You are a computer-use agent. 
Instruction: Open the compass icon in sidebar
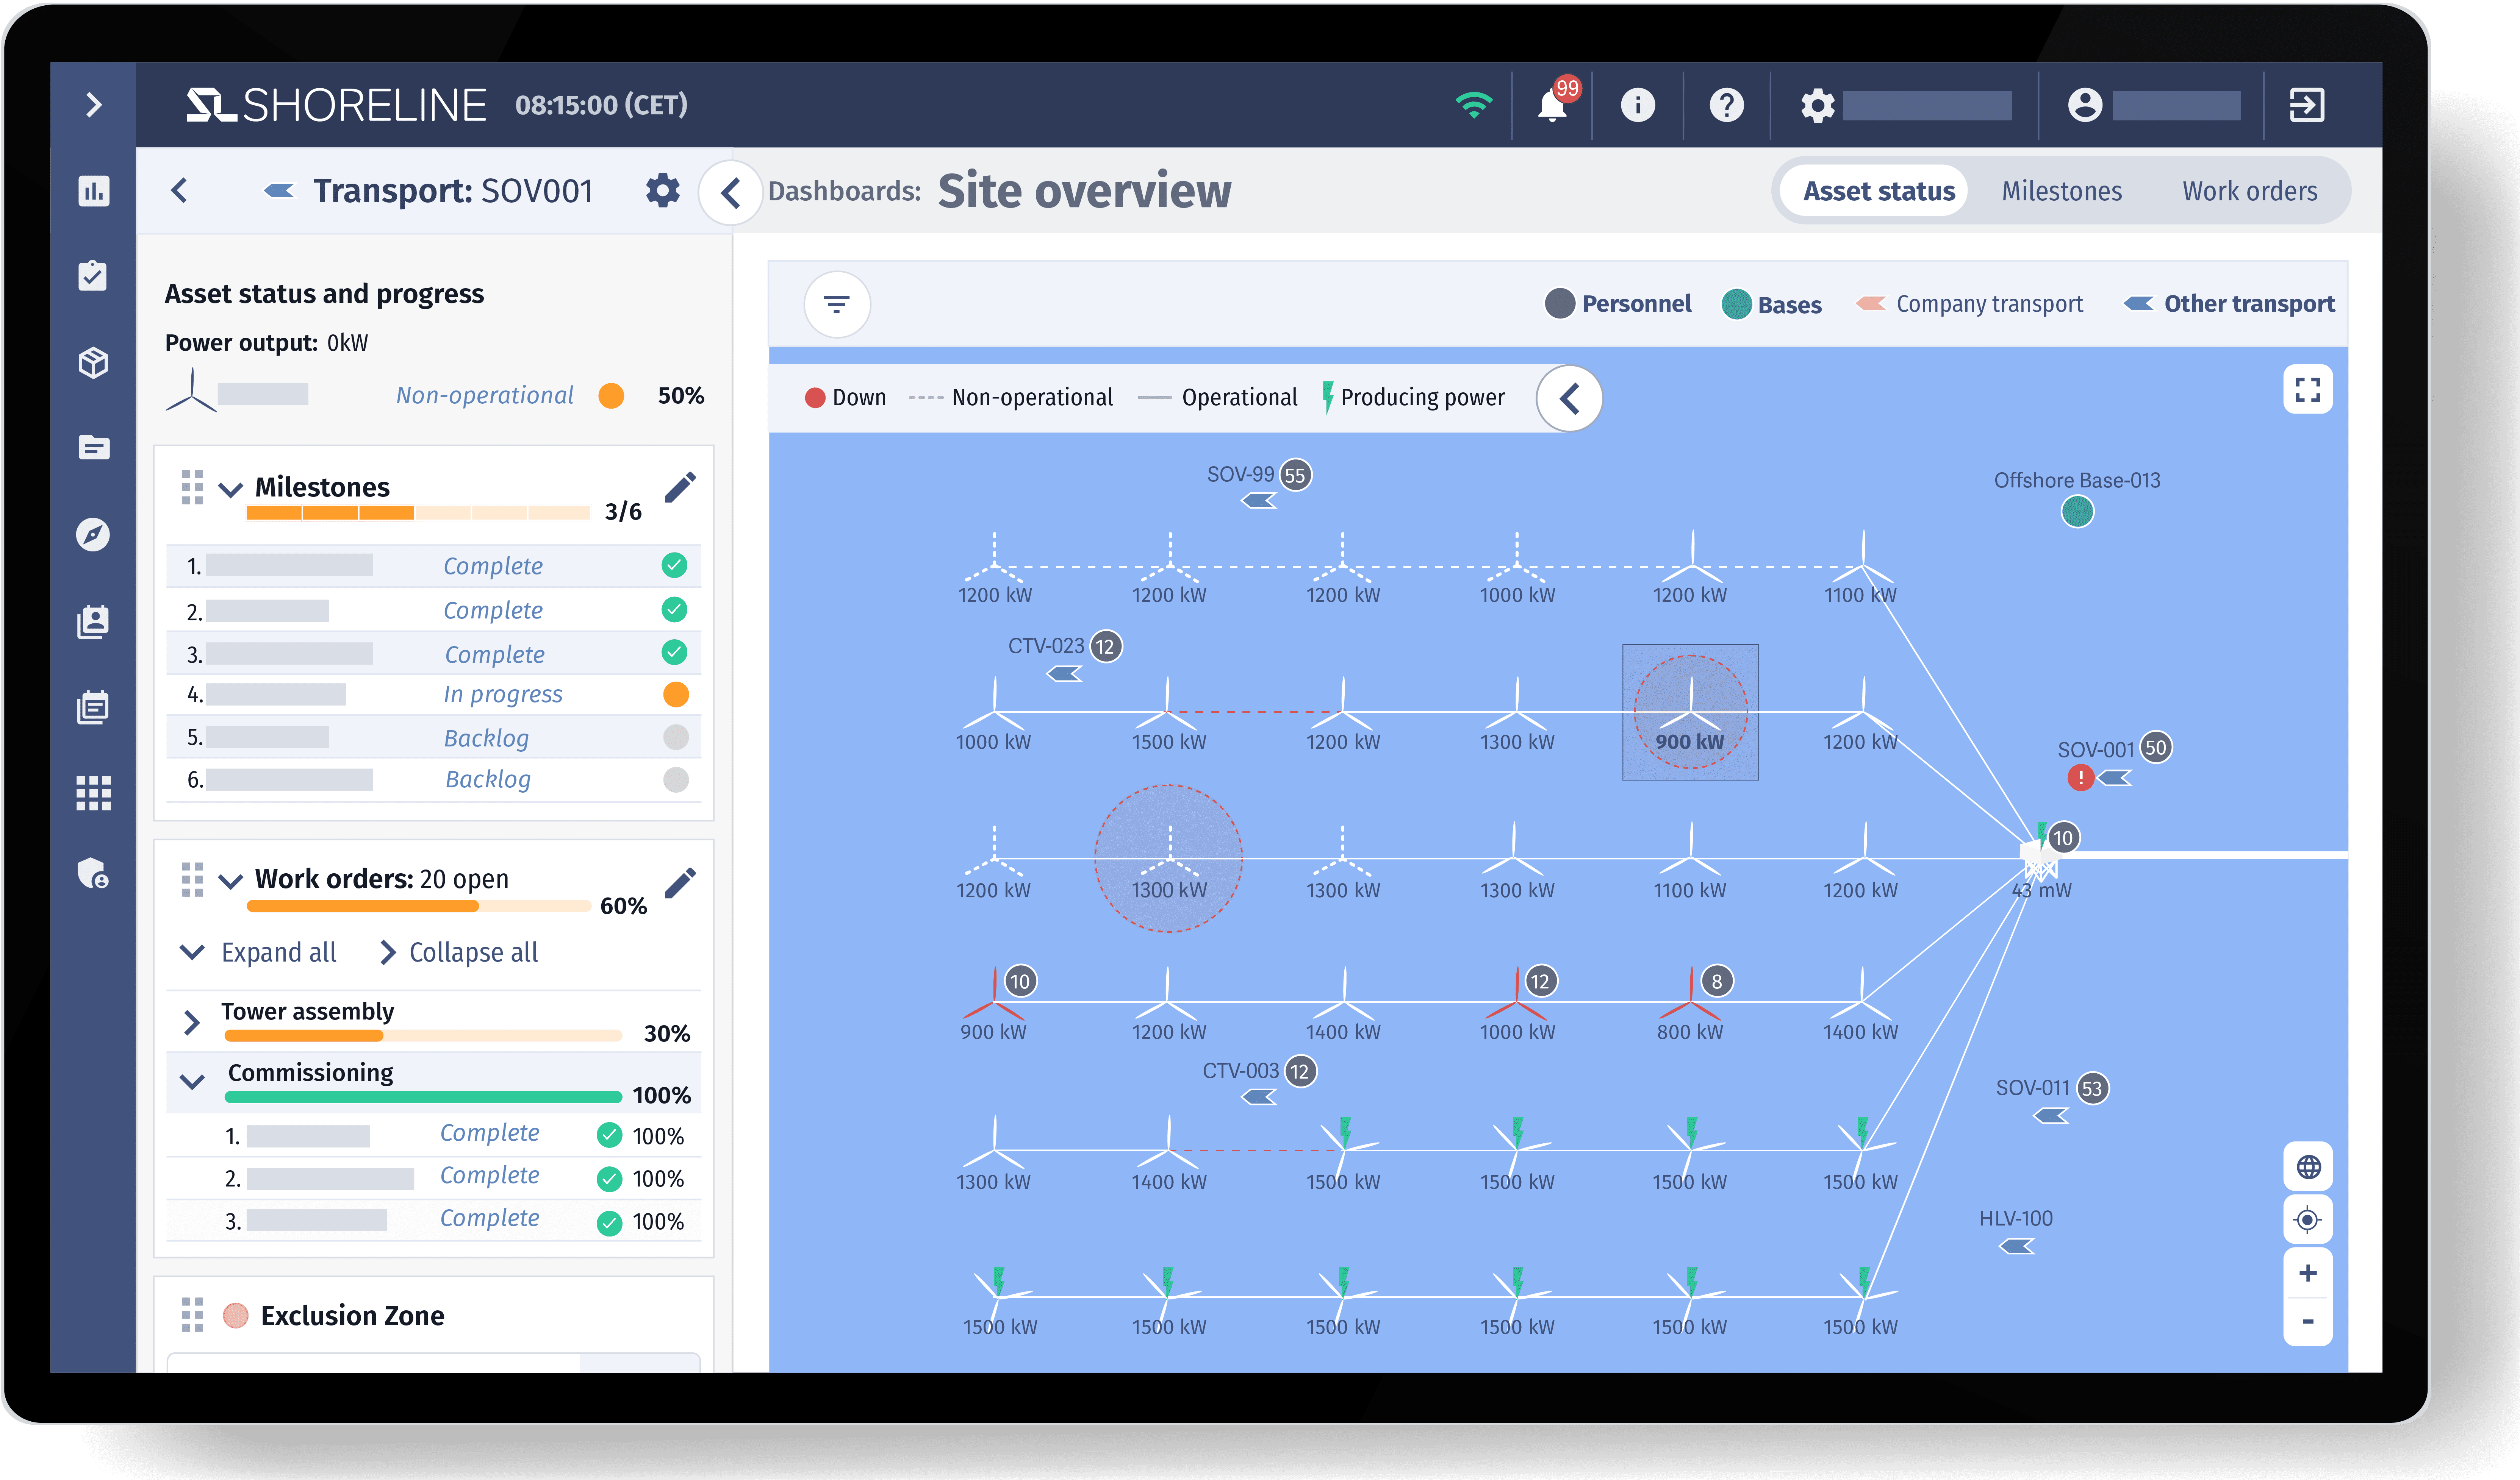pos(93,535)
